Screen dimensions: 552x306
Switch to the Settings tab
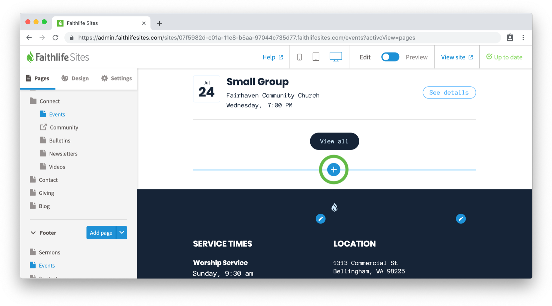[117, 78]
